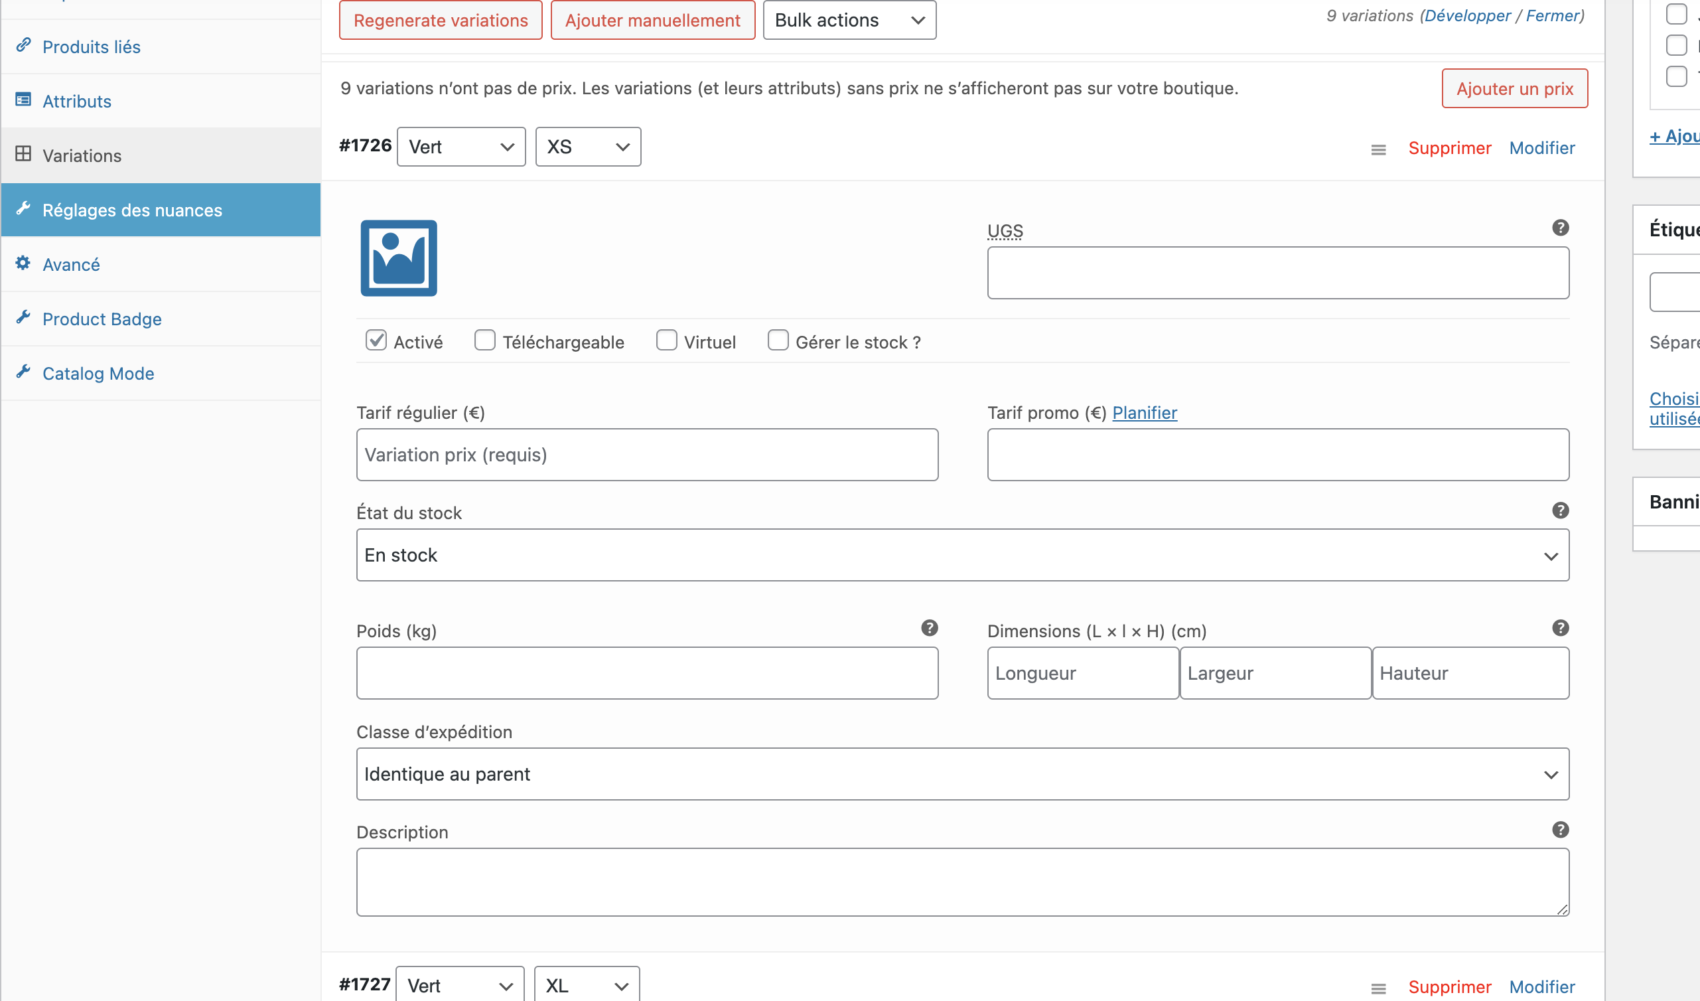
Task: Click drag handle icon for variation #1727
Action: pyautogui.click(x=1378, y=988)
